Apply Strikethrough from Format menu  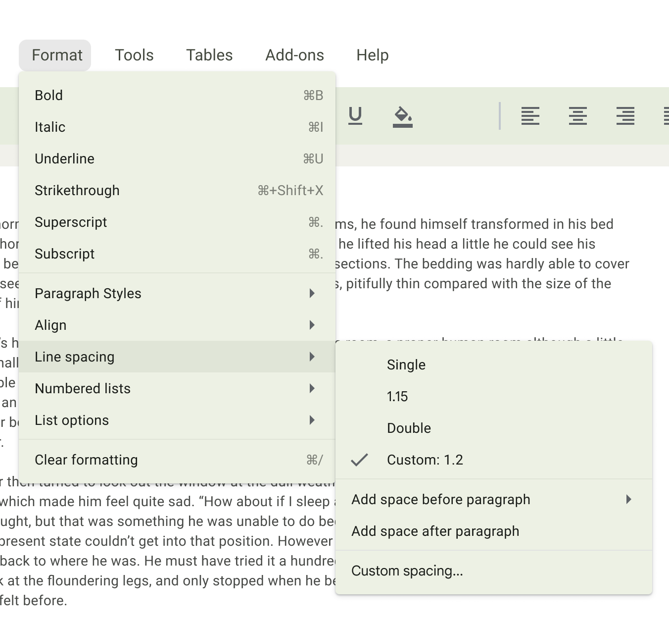77,191
